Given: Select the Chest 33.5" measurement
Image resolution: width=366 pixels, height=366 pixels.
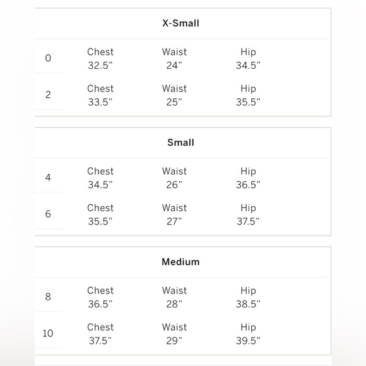Looking at the screenshot, I should tap(100, 95).
